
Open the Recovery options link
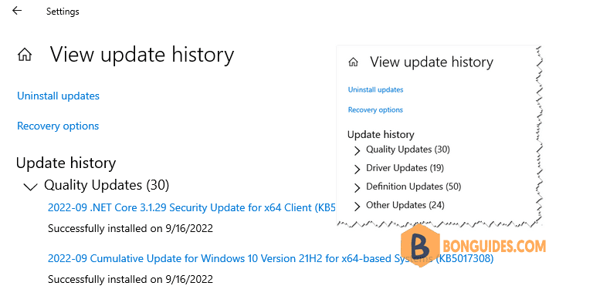(58, 126)
